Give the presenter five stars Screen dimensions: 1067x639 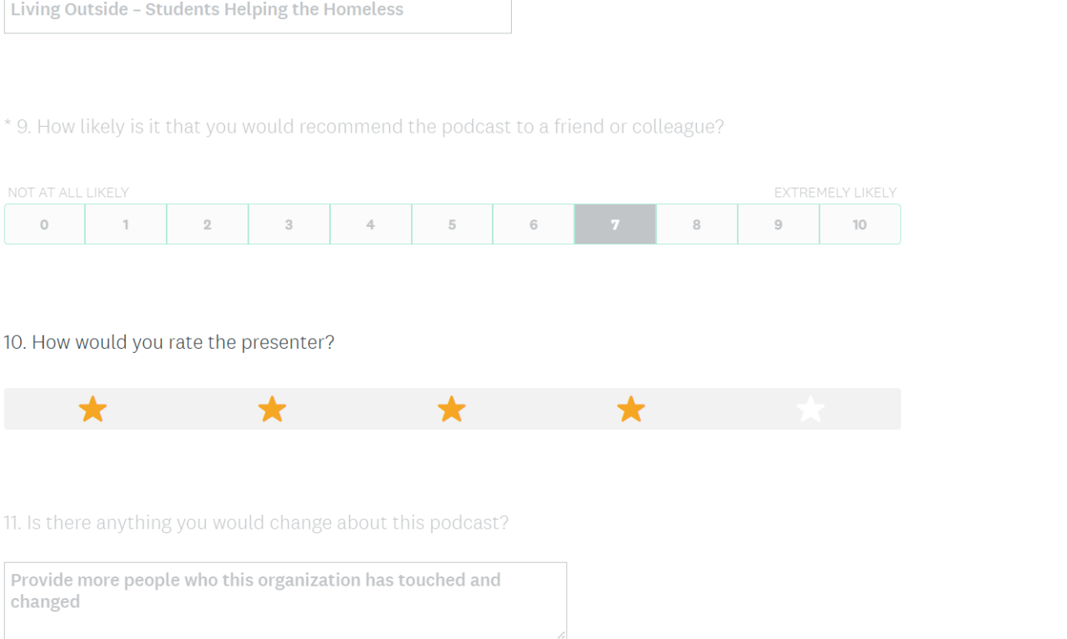coord(810,410)
